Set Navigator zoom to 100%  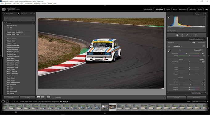tap(26, 14)
